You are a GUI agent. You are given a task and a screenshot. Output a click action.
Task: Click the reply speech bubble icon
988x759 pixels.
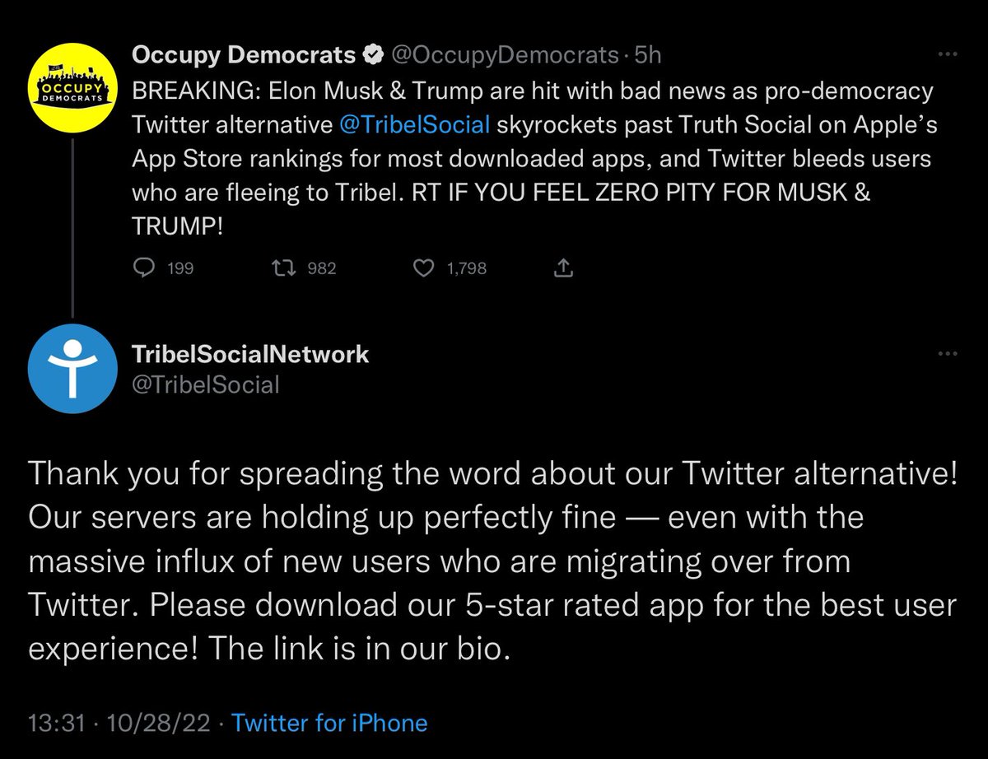click(x=144, y=268)
